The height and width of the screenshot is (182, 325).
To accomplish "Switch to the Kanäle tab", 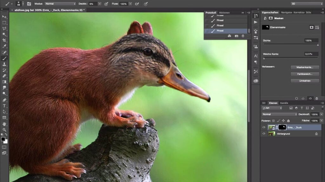I will [x=284, y=103].
